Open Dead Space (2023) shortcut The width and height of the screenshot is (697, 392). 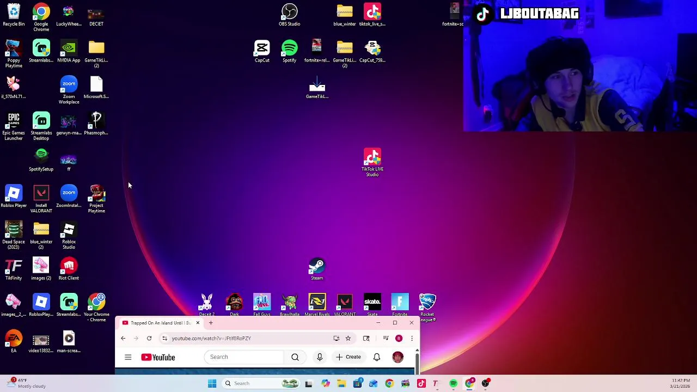14,235
